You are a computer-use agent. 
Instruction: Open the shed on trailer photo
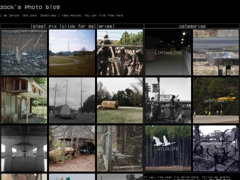point(72,100)
